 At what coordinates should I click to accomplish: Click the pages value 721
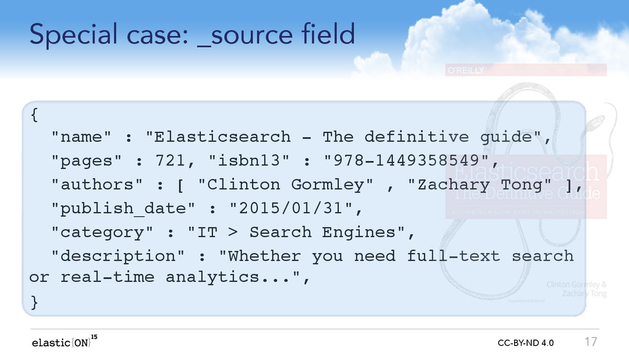170,161
